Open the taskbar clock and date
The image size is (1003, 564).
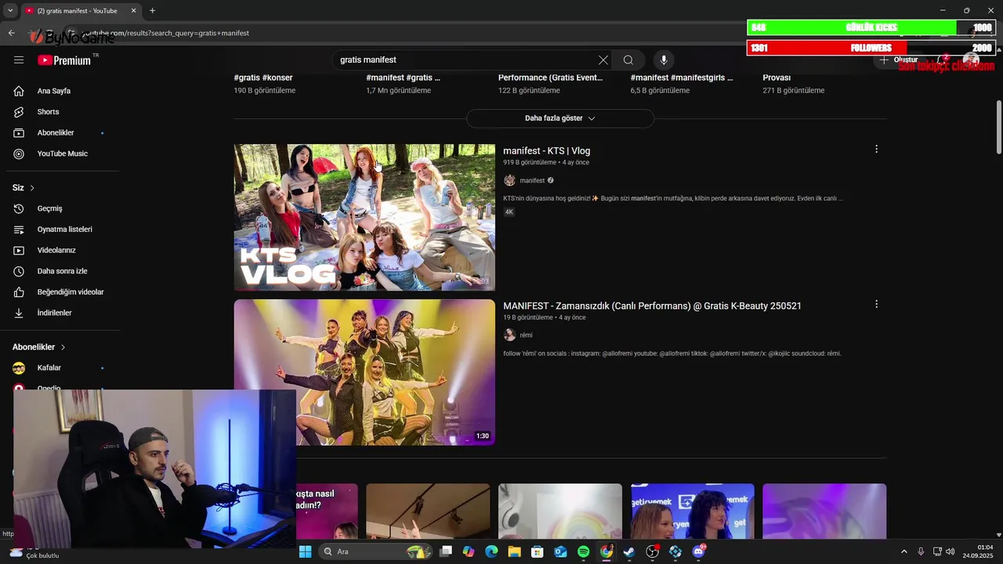(978, 551)
